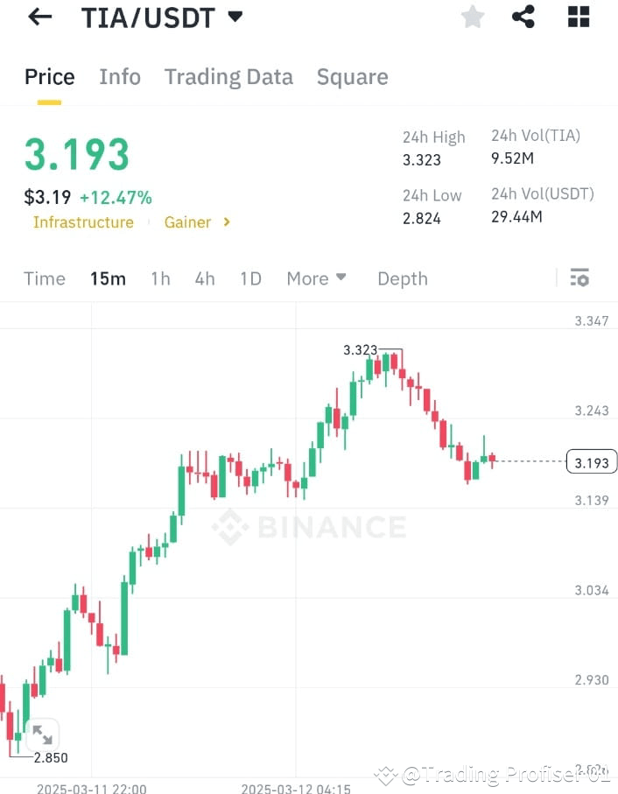Tap the star to favorite TIA/USDT

point(473,16)
